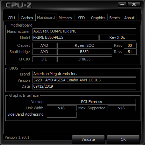
Task: Switch to the CPU tab
Action: [11, 18]
